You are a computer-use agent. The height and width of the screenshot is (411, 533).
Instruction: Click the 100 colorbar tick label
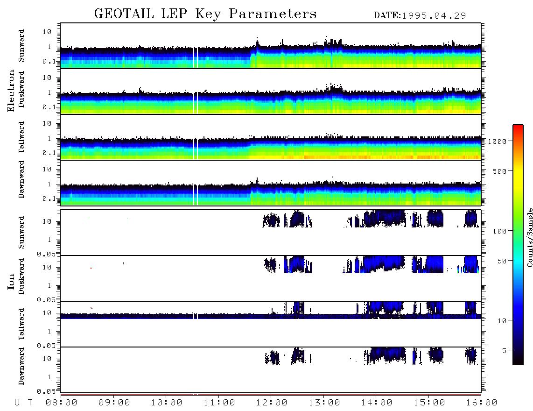click(x=499, y=231)
